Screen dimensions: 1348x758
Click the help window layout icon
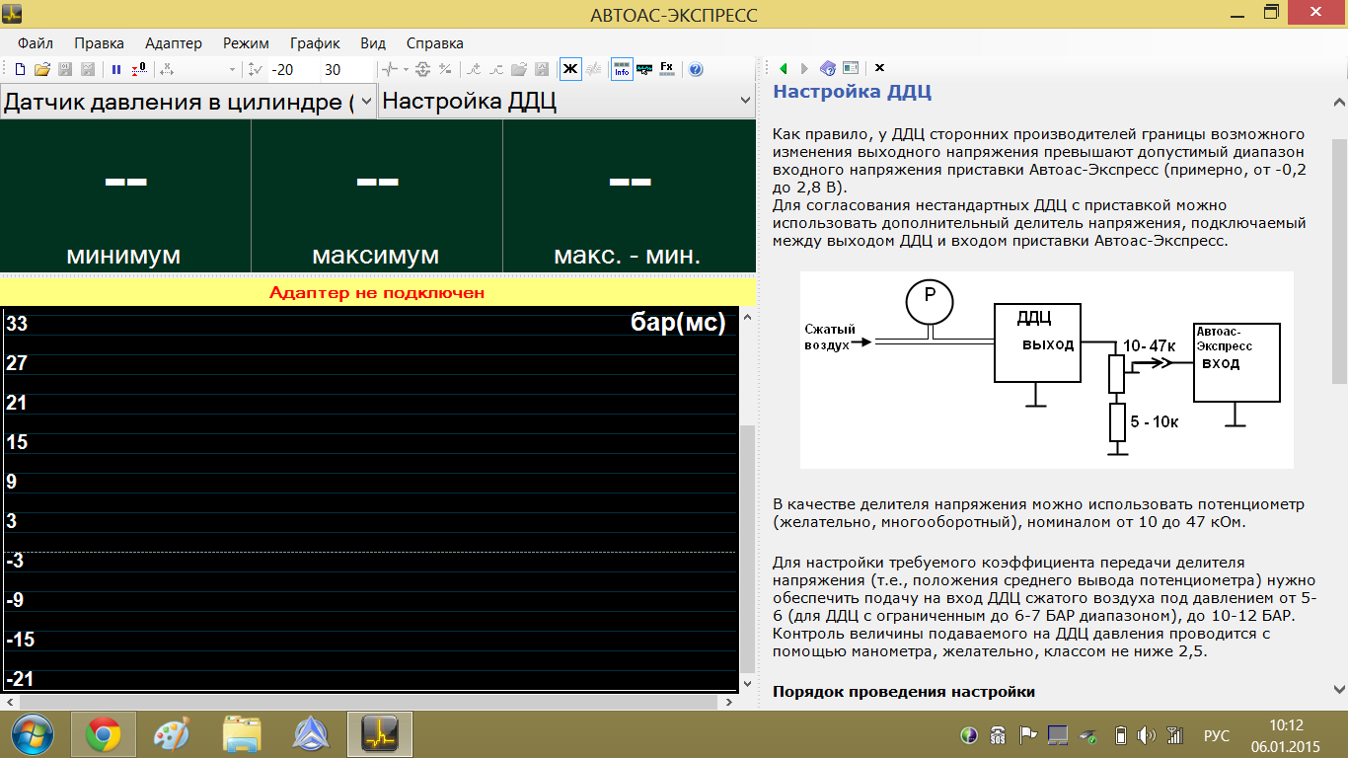(850, 69)
